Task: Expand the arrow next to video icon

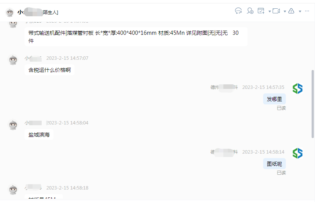Action: [x=285, y=11]
